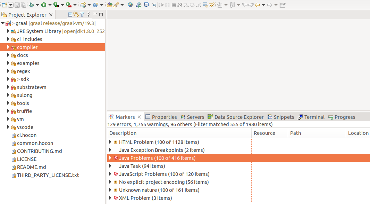This screenshot has width=370, height=204.
Task: Click the Open Web Browser globe icon
Action: [x=130, y=5]
